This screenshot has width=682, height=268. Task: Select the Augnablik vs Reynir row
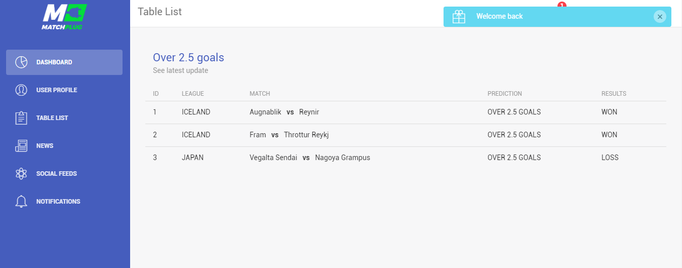point(406,112)
